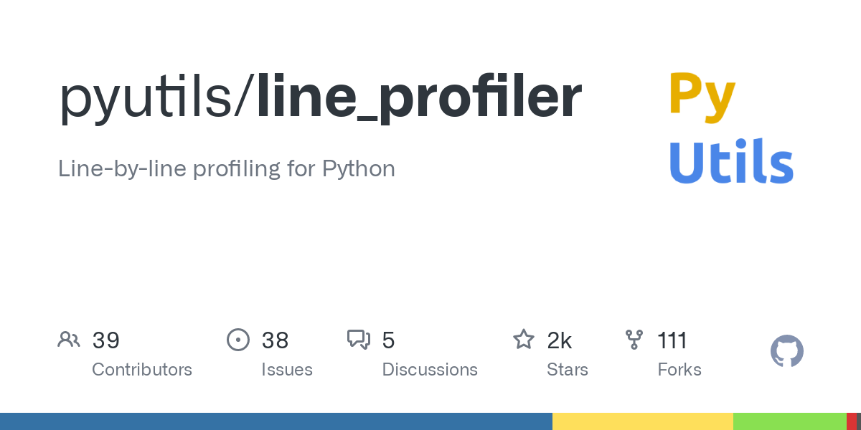This screenshot has height=430, width=861.
Task: Click the yellow language bar segment
Action: pos(642,421)
